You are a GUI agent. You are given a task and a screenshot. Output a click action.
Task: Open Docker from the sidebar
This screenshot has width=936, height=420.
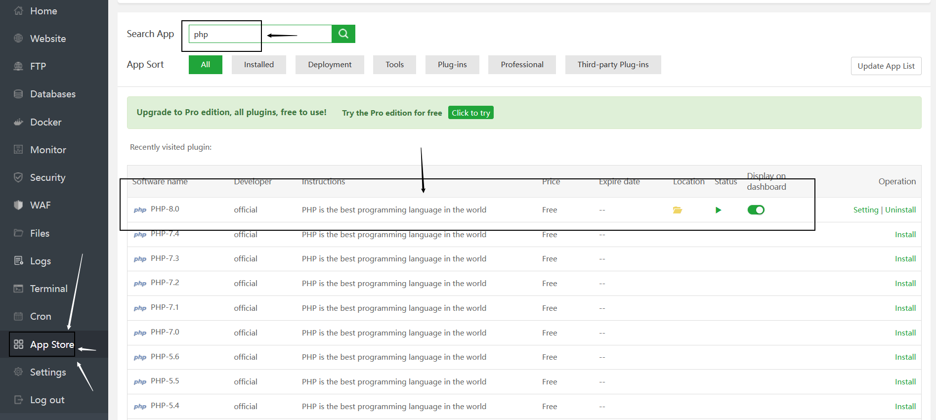[x=45, y=122]
